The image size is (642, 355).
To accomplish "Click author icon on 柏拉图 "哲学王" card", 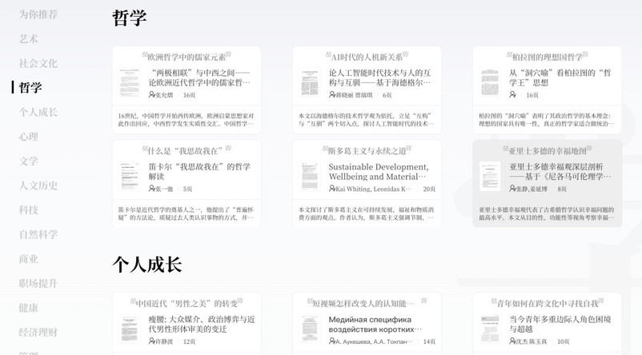I will coord(512,95).
